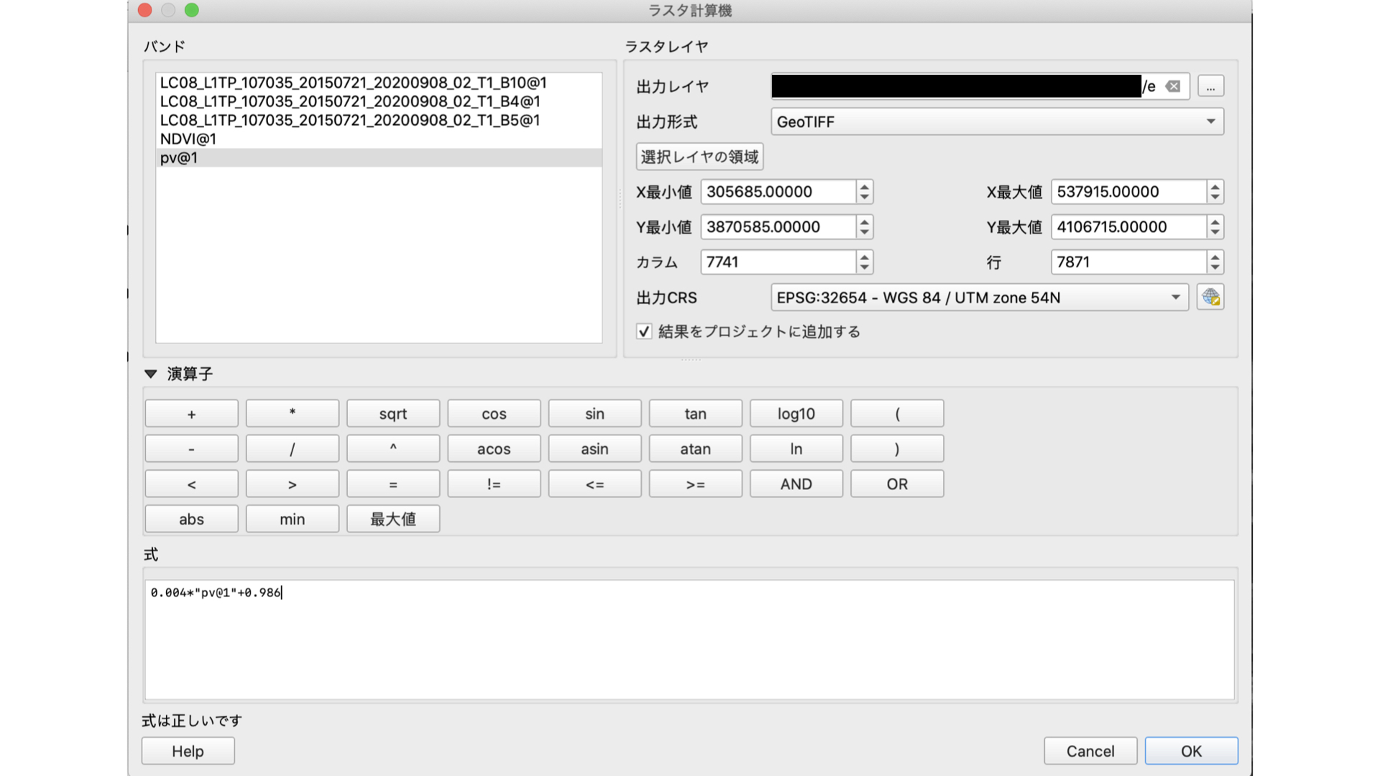Insert the acos function
The width and height of the screenshot is (1380, 776).
point(494,449)
